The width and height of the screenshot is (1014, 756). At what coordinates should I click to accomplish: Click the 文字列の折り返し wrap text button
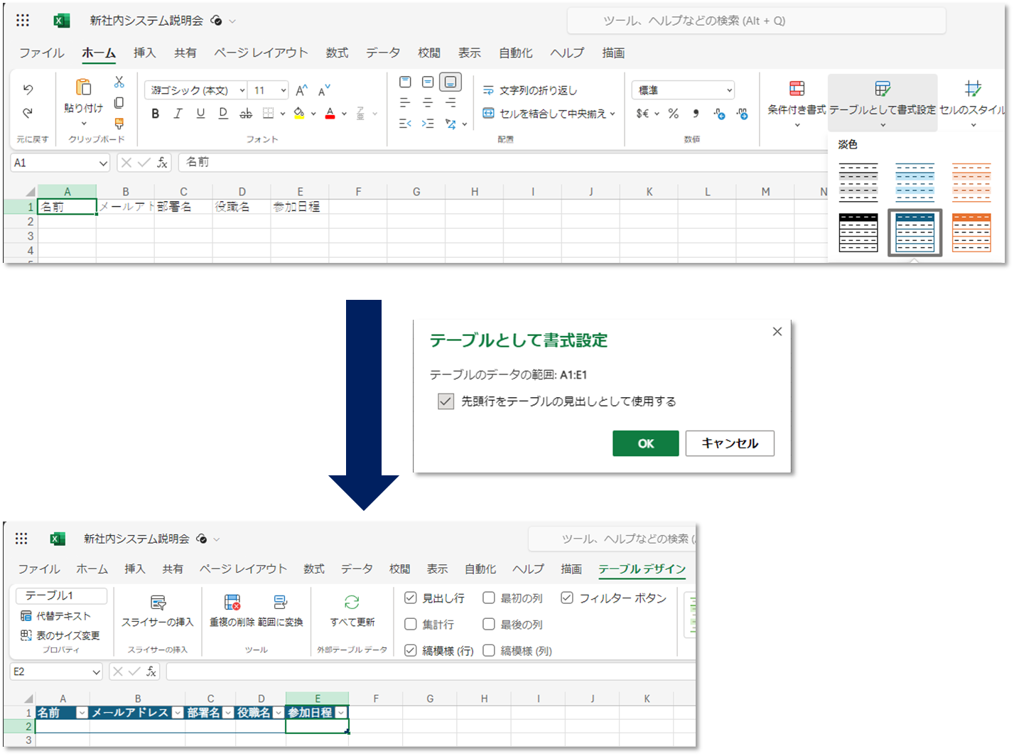pos(530,90)
